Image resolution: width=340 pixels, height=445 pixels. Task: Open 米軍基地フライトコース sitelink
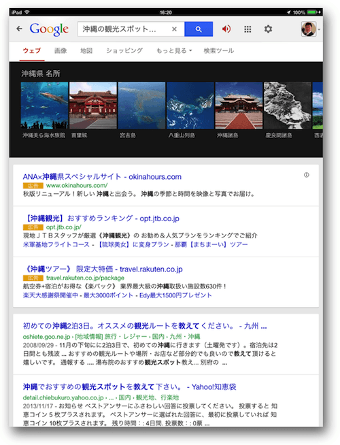point(56,244)
